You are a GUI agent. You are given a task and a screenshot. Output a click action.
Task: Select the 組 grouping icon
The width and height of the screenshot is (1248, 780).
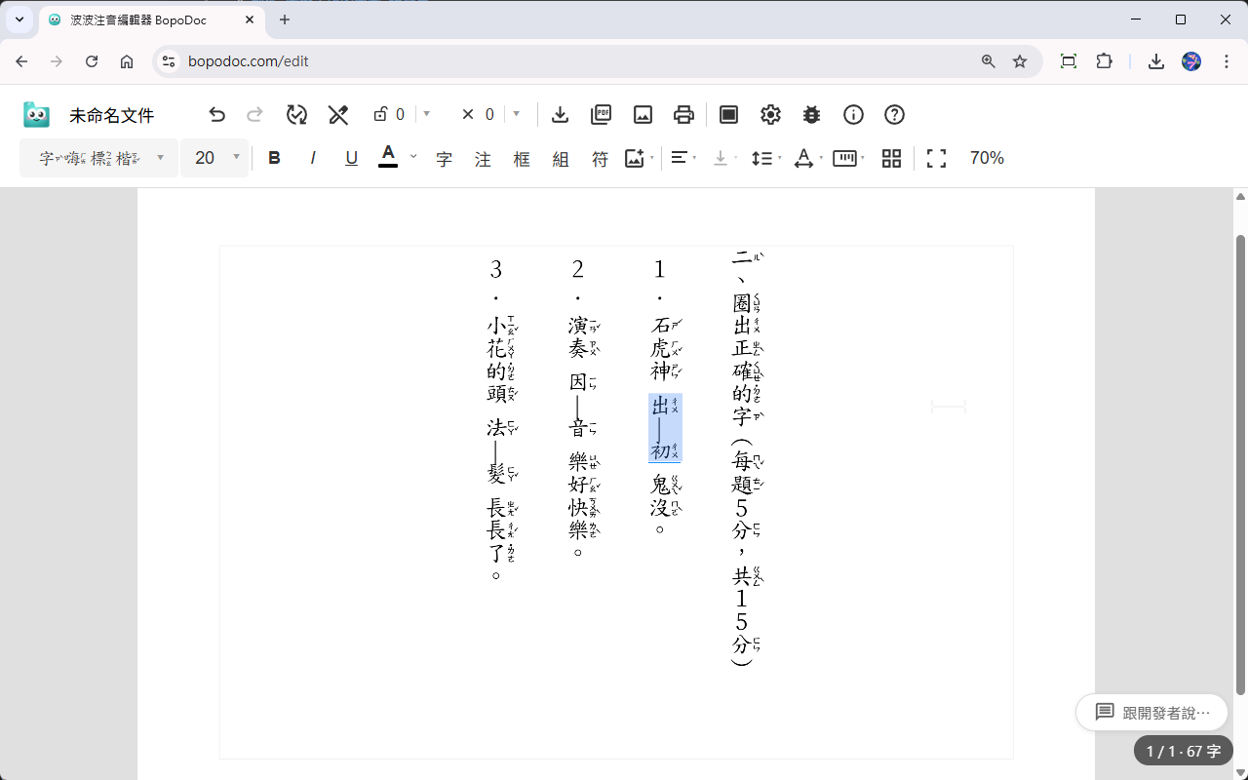(x=561, y=158)
